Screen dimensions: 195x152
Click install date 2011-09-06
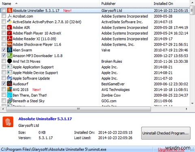[163, 101]
